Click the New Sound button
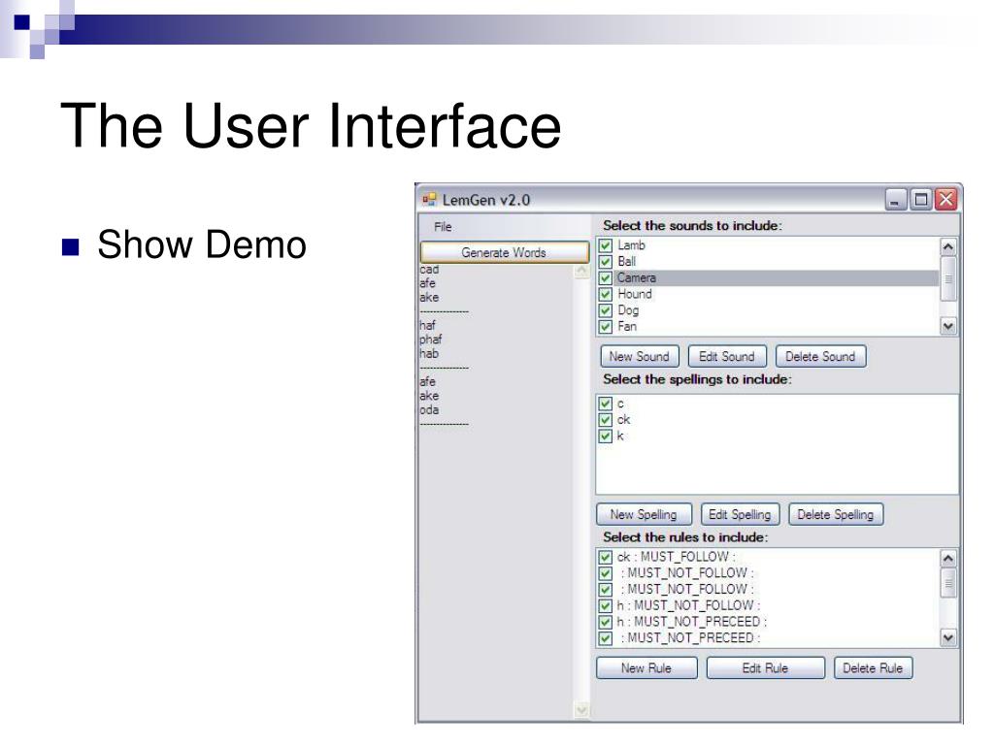 pyautogui.click(x=640, y=356)
